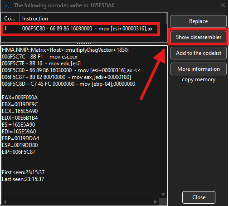Click the ESI=165E5A90 register line
The width and height of the screenshot is (229, 206).
tap(19, 125)
